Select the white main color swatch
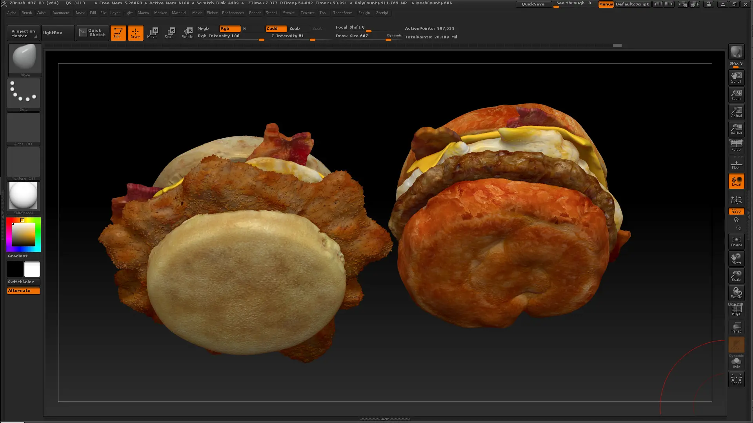The height and width of the screenshot is (423, 753). (32, 269)
